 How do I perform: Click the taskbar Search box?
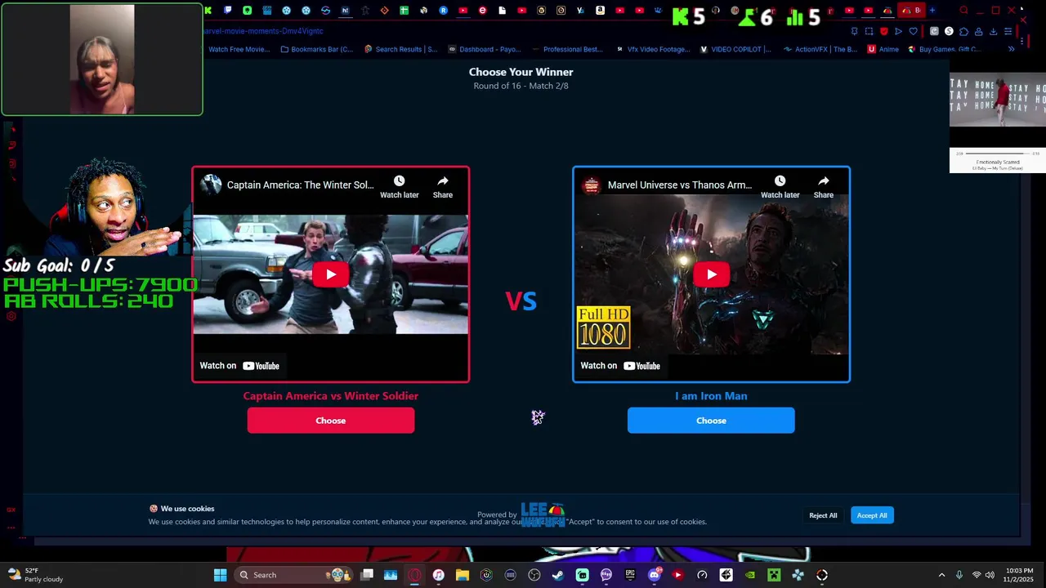[294, 575]
